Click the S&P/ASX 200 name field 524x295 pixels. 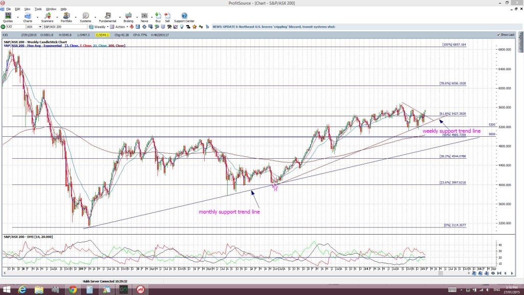(x=65, y=27)
